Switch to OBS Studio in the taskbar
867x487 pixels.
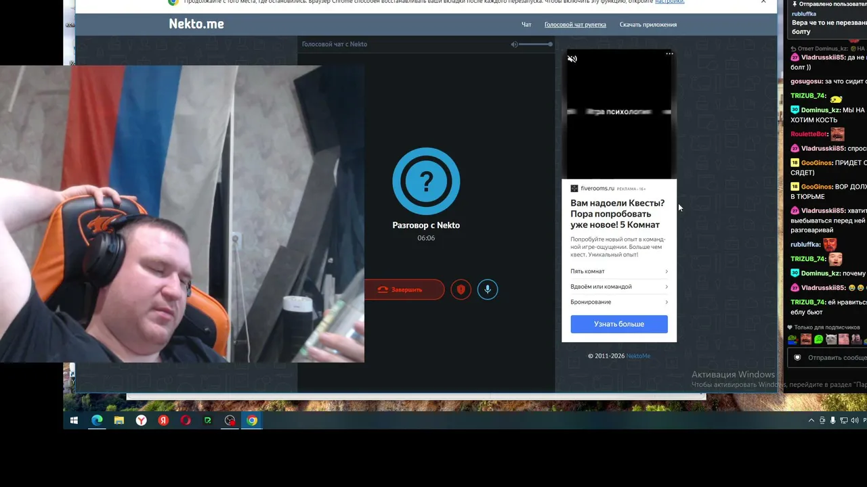coord(230,421)
